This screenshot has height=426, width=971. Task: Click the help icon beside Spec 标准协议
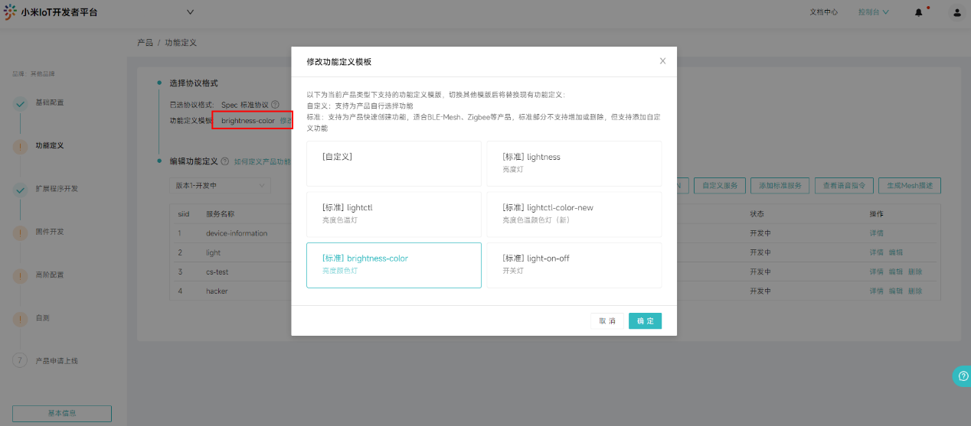[275, 105]
